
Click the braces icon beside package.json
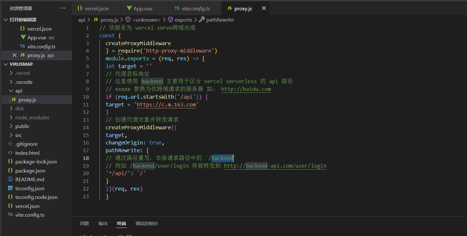10,171
